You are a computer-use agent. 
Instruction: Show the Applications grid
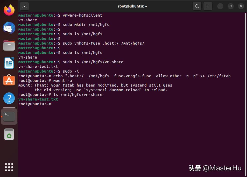(9, 167)
